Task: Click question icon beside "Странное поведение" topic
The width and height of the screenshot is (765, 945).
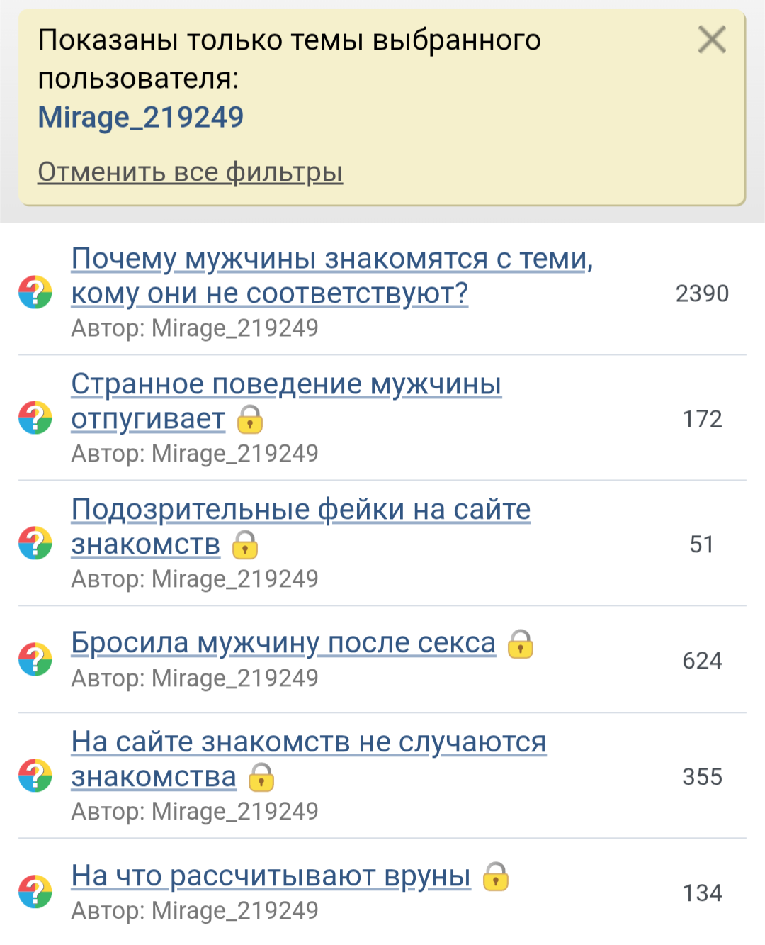Action: click(x=35, y=418)
